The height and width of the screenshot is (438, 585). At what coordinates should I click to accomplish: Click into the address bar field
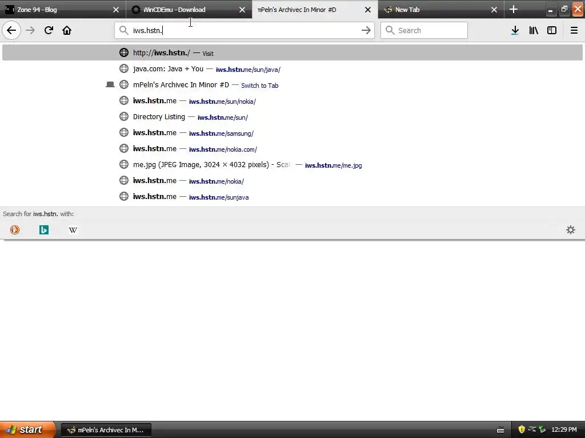(245, 30)
